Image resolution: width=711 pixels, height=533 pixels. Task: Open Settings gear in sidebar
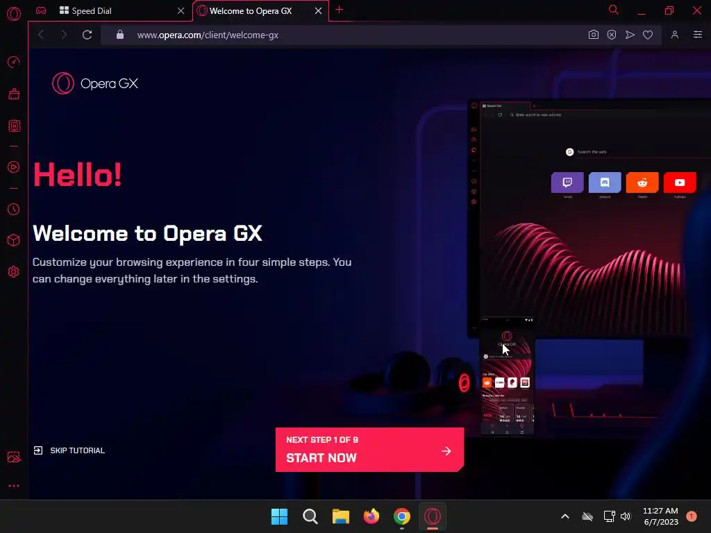[x=14, y=271]
